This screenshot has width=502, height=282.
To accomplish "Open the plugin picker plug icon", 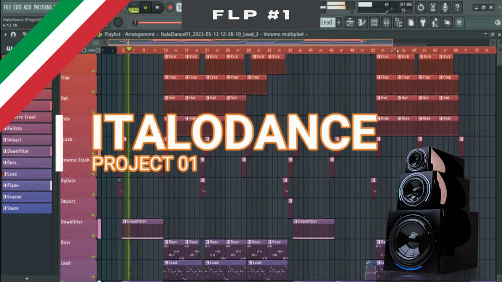I will pyautogui.click(x=423, y=22).
